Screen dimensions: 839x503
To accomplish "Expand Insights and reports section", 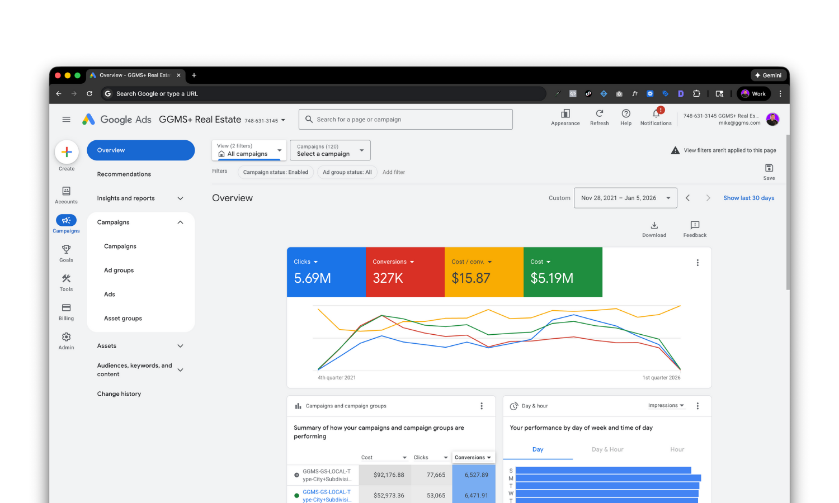I will (140, 198).
